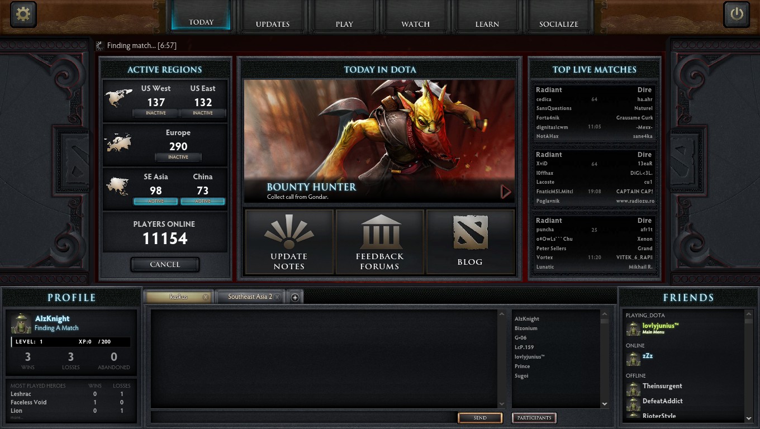This screenshot has height=429, width=760.
Task: Select LcP.159 in participants list
Action: [x=524, y=347]
